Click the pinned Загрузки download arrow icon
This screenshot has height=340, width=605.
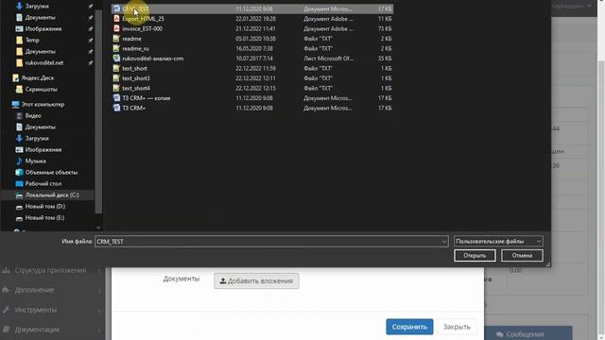click(x=19, y=7)
